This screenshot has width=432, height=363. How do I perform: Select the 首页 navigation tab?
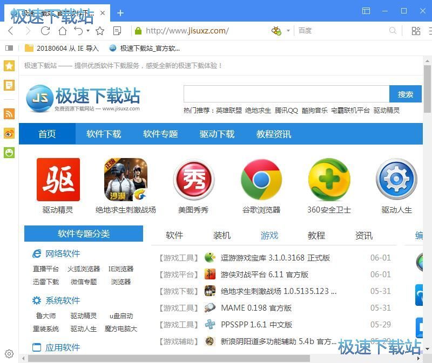47,134
